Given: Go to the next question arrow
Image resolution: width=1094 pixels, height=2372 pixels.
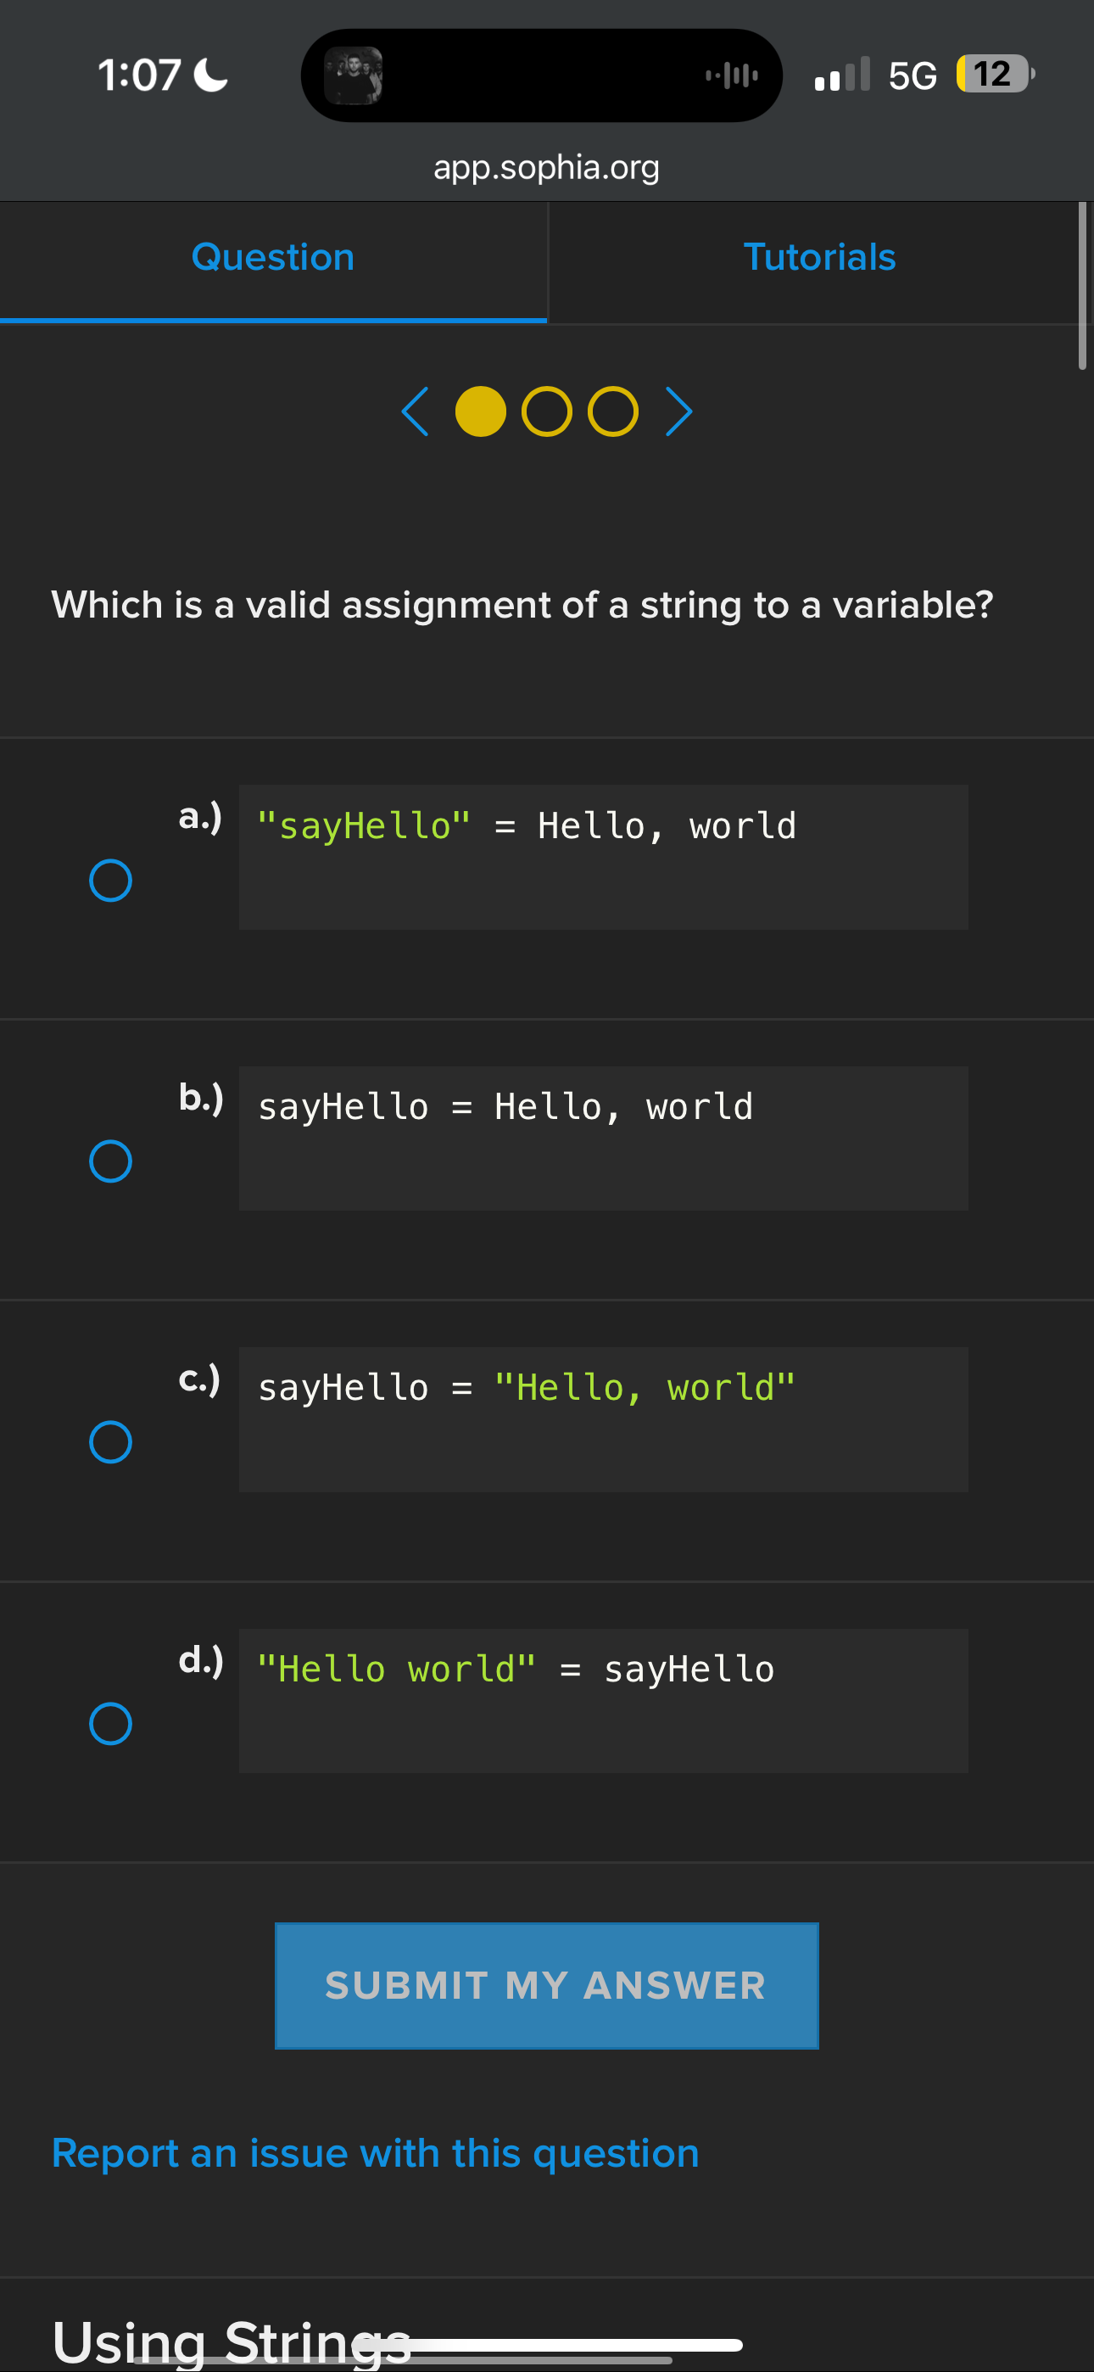Looking at the screenshot, I should click(678, 411).
